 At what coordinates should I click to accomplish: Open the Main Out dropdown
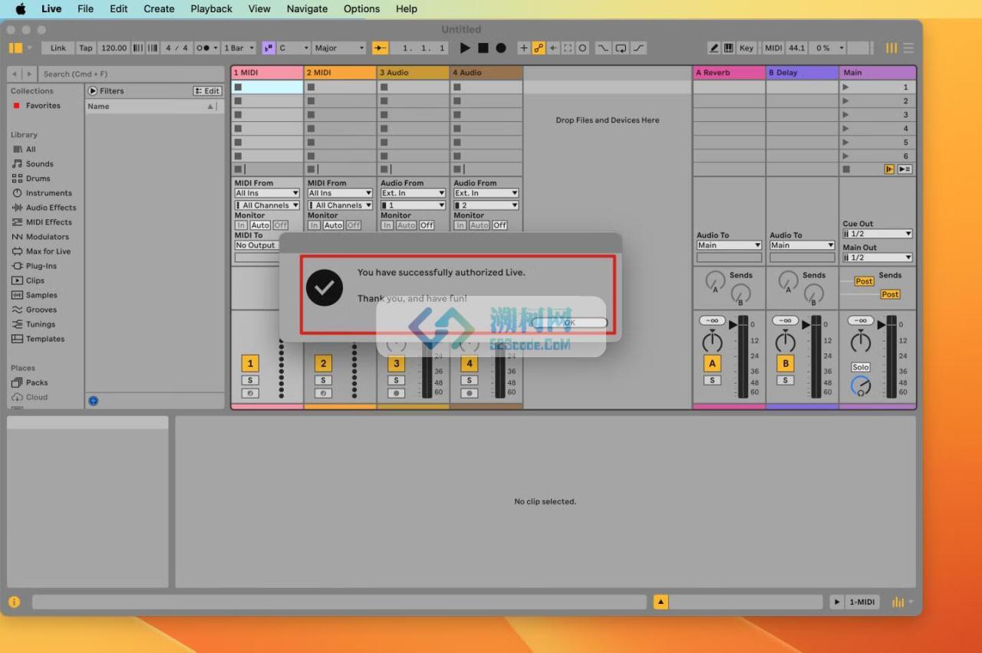click(x=877, y=258)
